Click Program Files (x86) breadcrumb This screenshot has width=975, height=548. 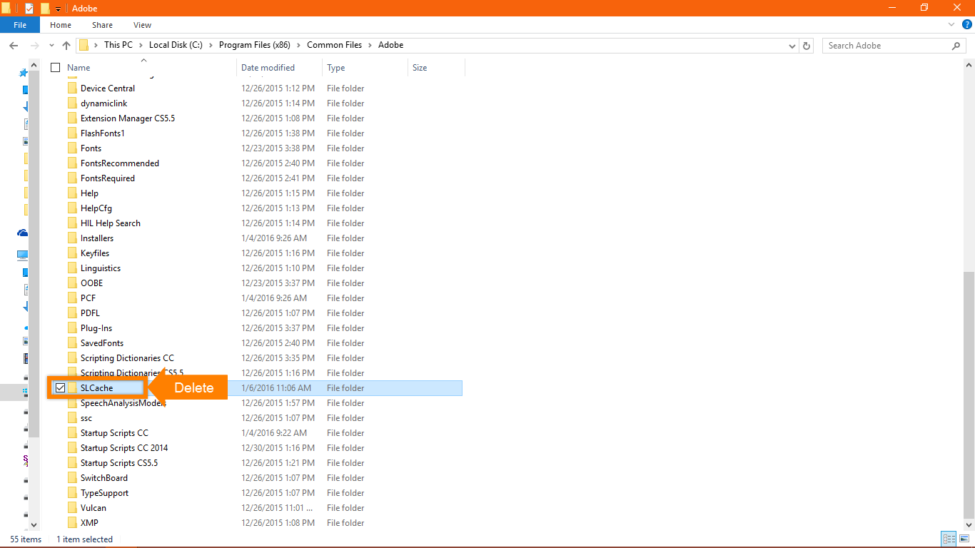(x=255, y=45)
